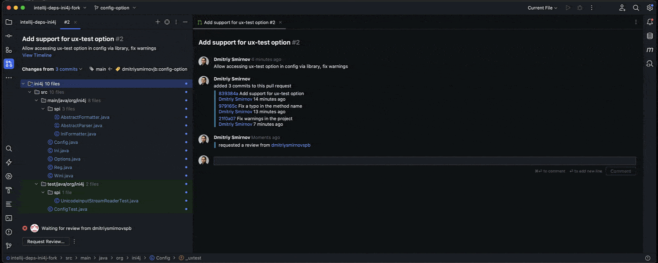Open the Notifications panel icon
This screenshot has height=263, width=658.
click(650, 22)
